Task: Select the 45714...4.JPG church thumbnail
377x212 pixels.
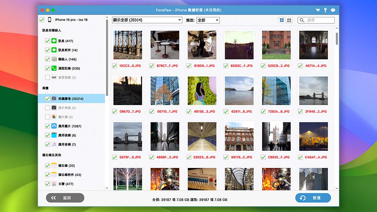Action: (313, 45)
